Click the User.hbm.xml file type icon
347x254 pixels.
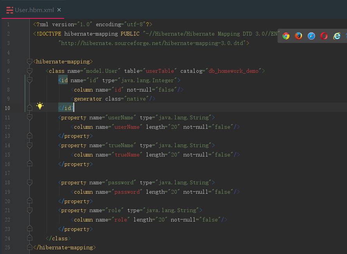pyautogui.click(x=10, y=10)
